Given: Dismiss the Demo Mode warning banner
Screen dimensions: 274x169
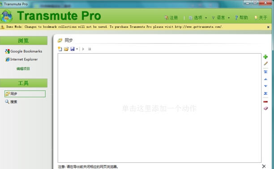Looking at the screenshot, I should pyautogui.click(x=268, y=27).
